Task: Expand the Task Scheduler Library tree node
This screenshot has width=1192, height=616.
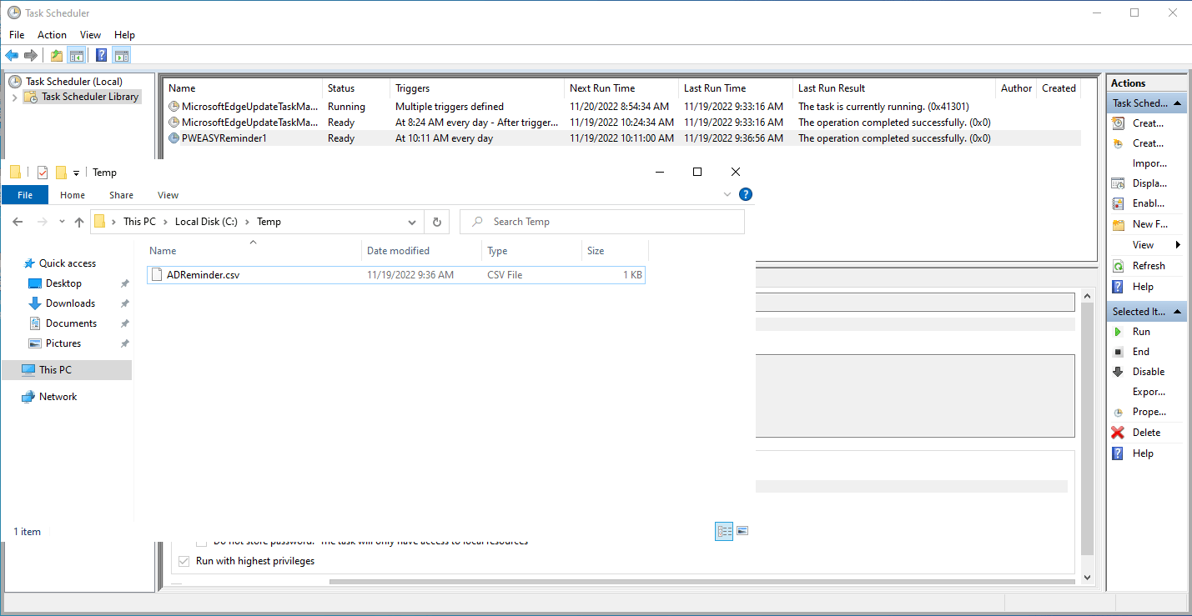Action: tap(14, 98)
